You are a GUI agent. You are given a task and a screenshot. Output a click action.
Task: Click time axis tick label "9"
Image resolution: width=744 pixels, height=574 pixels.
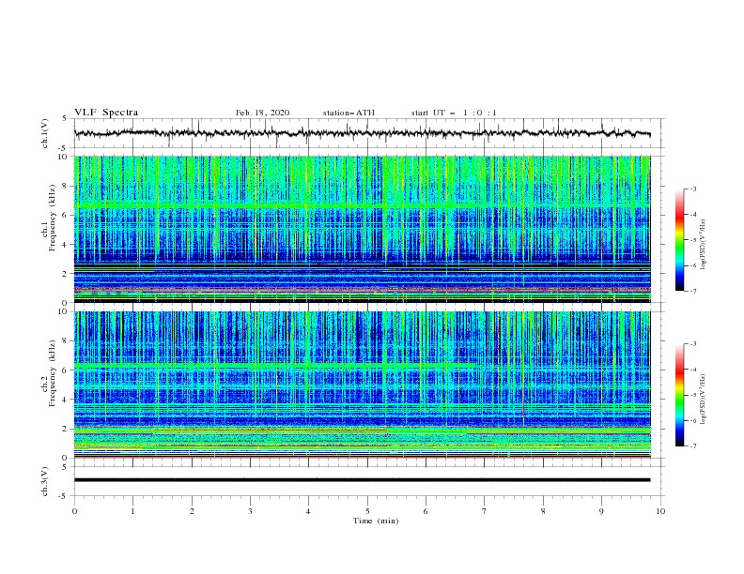pos(601,511)
